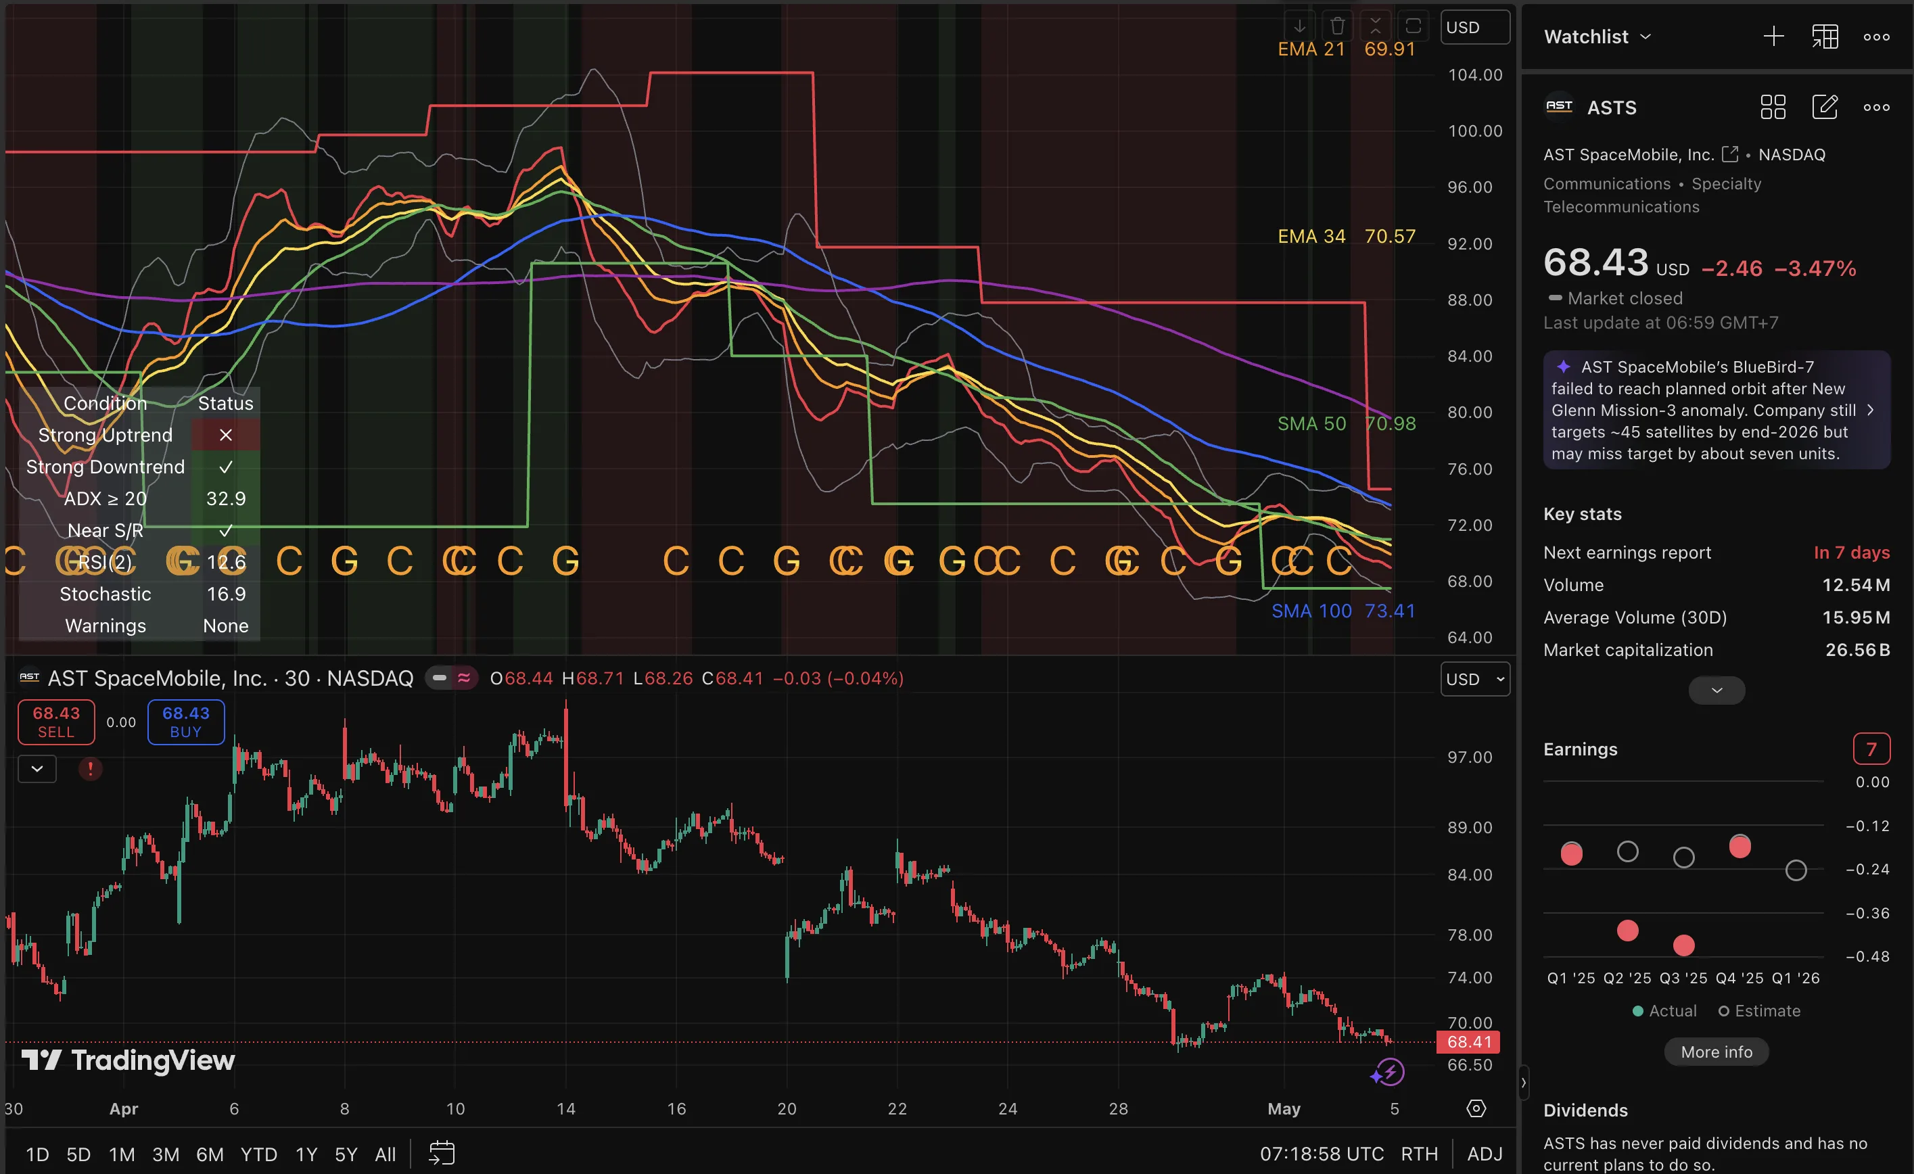The width and height of the screenshot is (1914, 1174).
Task: Open the USD currency selector on price chart
Action: pyautogui.click(x=1474, y=679)
